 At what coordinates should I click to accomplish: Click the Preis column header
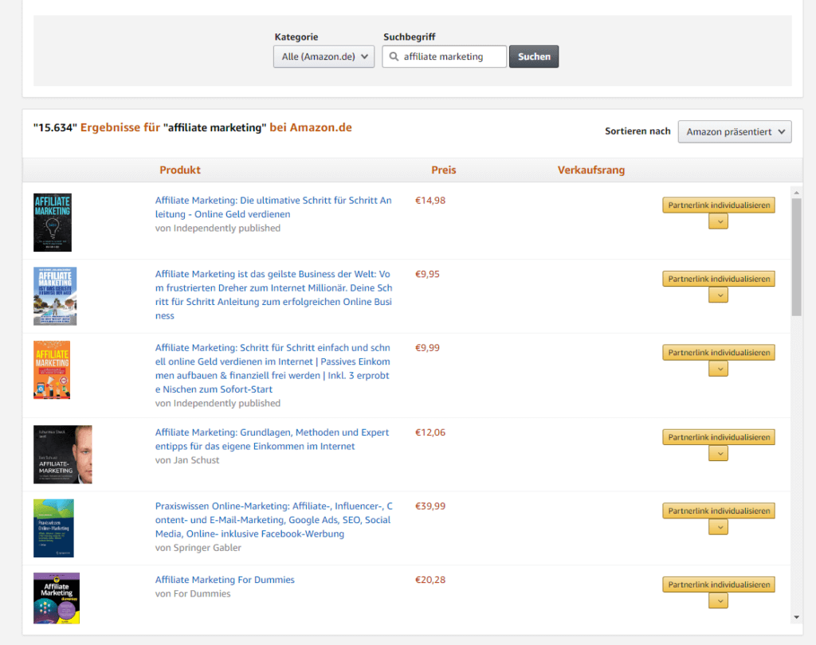443,170
